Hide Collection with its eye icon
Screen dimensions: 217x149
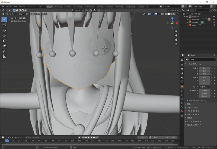pos(214,16)
